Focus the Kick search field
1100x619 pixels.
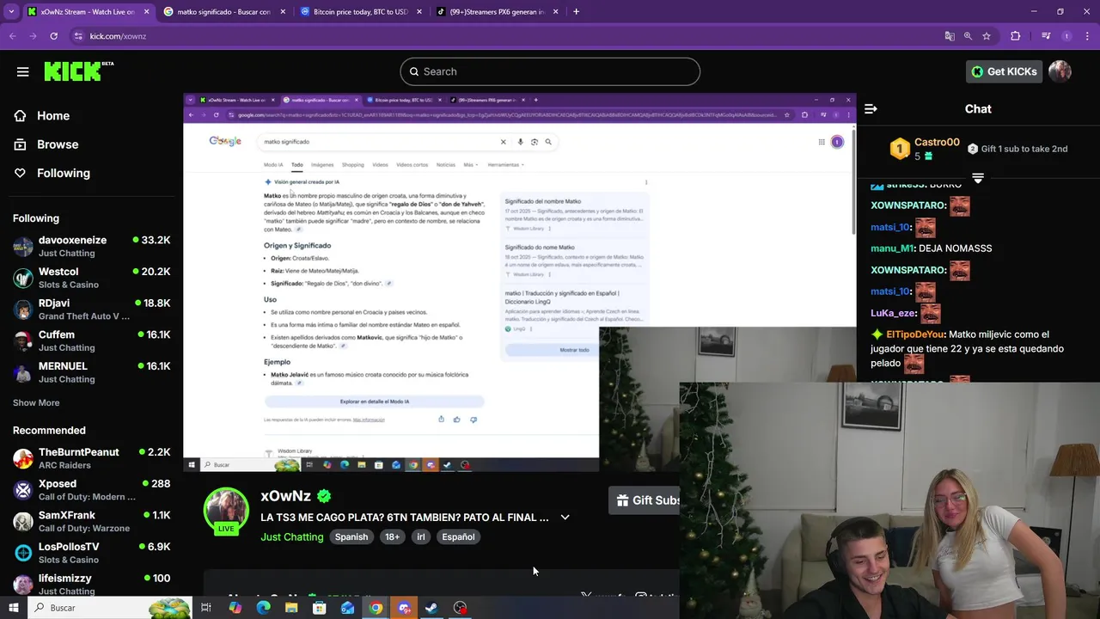pyautogui.click(x=550, y=71)
